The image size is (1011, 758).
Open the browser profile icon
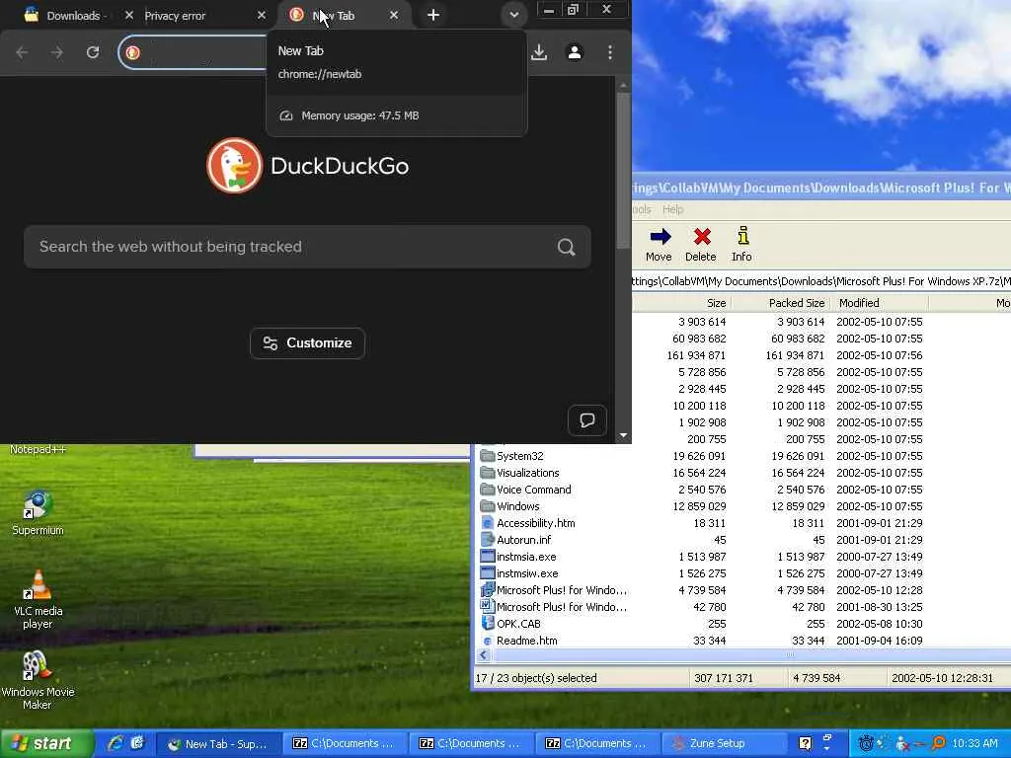click(x=575, y=52)
